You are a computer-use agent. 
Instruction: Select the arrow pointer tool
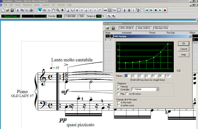40,10
